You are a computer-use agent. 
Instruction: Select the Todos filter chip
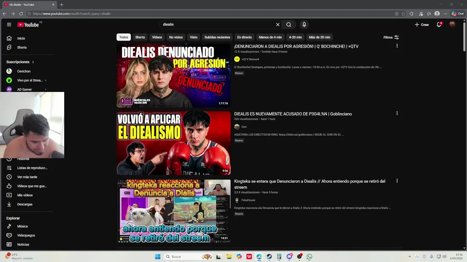pos(124,37)
